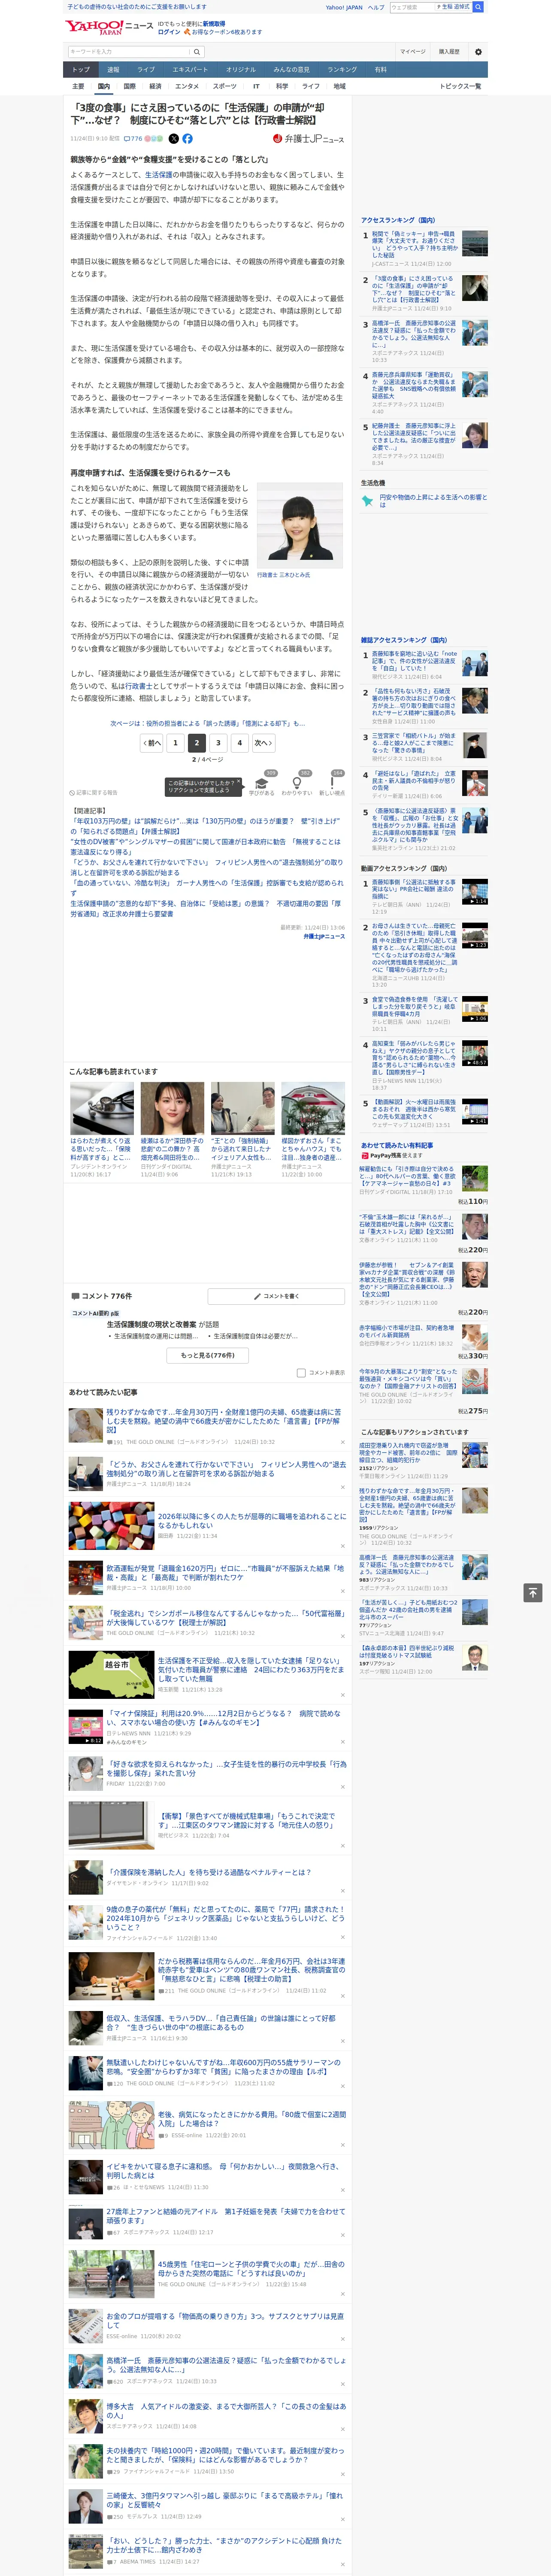The image size is (551, 2576).
Task: Open the ランキング tab
Action: click(342, 70)
